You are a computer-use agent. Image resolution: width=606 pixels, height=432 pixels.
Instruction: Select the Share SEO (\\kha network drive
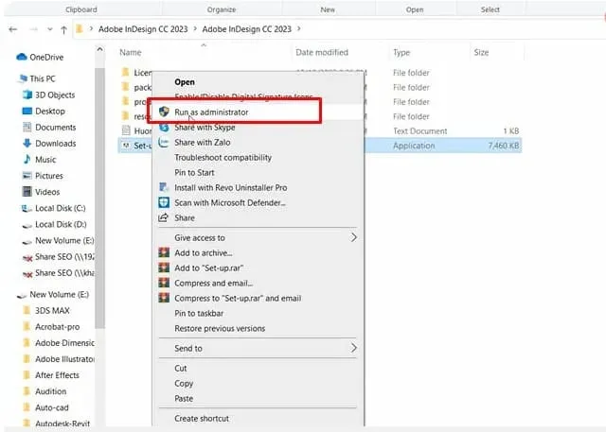point(64,273)
